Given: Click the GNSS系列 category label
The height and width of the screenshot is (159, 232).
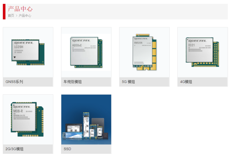Looking at the screenshot, I should coord(14,82).
